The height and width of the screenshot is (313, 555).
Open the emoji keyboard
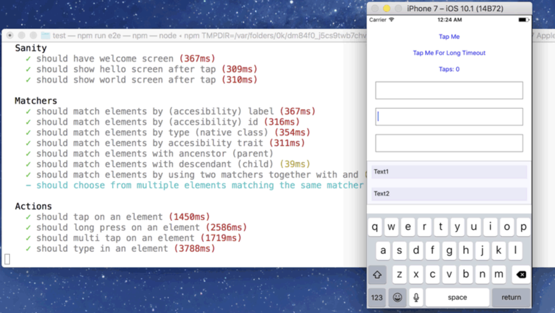click(397, 297)
